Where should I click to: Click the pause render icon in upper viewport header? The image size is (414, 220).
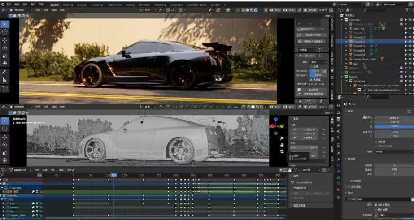pos(266,10)
